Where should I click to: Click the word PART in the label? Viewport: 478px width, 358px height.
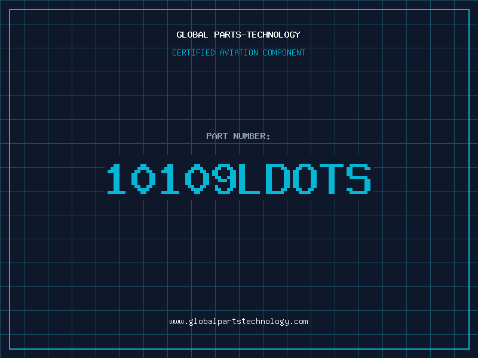(216, 137)
